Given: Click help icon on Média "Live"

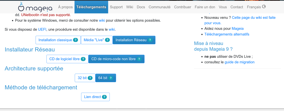Looking at the screenshot, I should (107, 40).
